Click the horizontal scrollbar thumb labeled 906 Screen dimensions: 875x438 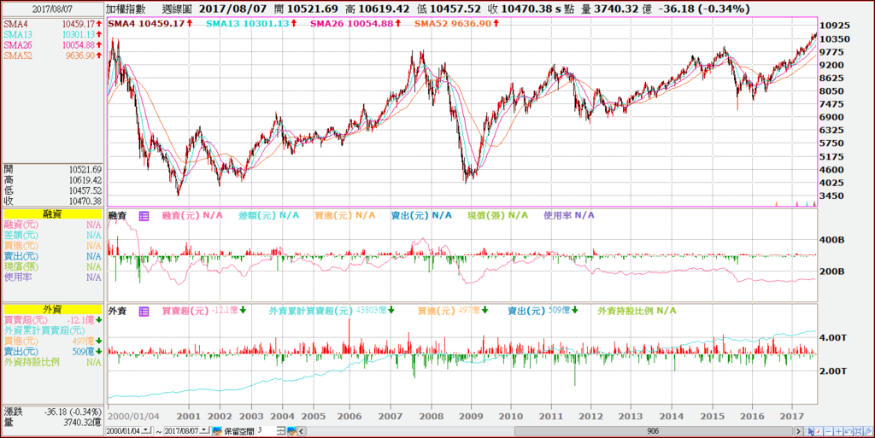652,431
